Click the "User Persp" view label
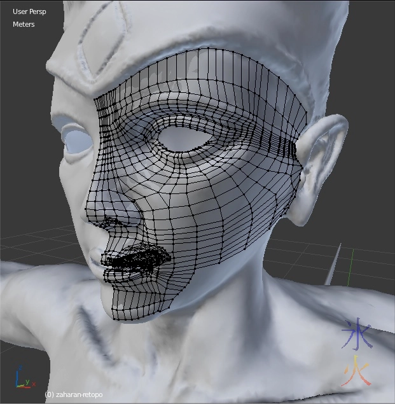The image size is (395, 404). [29, 11]
